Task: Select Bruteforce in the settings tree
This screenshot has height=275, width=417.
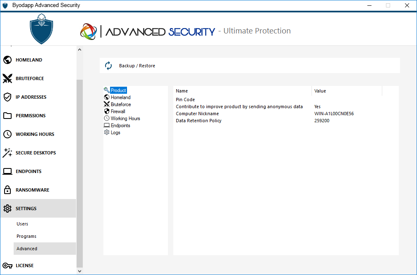Action: point(121,104)
